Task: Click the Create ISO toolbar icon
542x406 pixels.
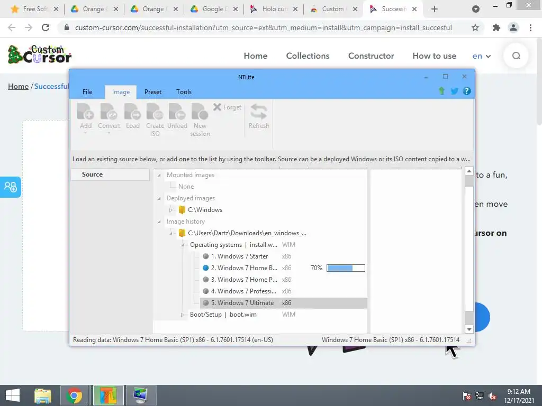Action: point(155,120)
